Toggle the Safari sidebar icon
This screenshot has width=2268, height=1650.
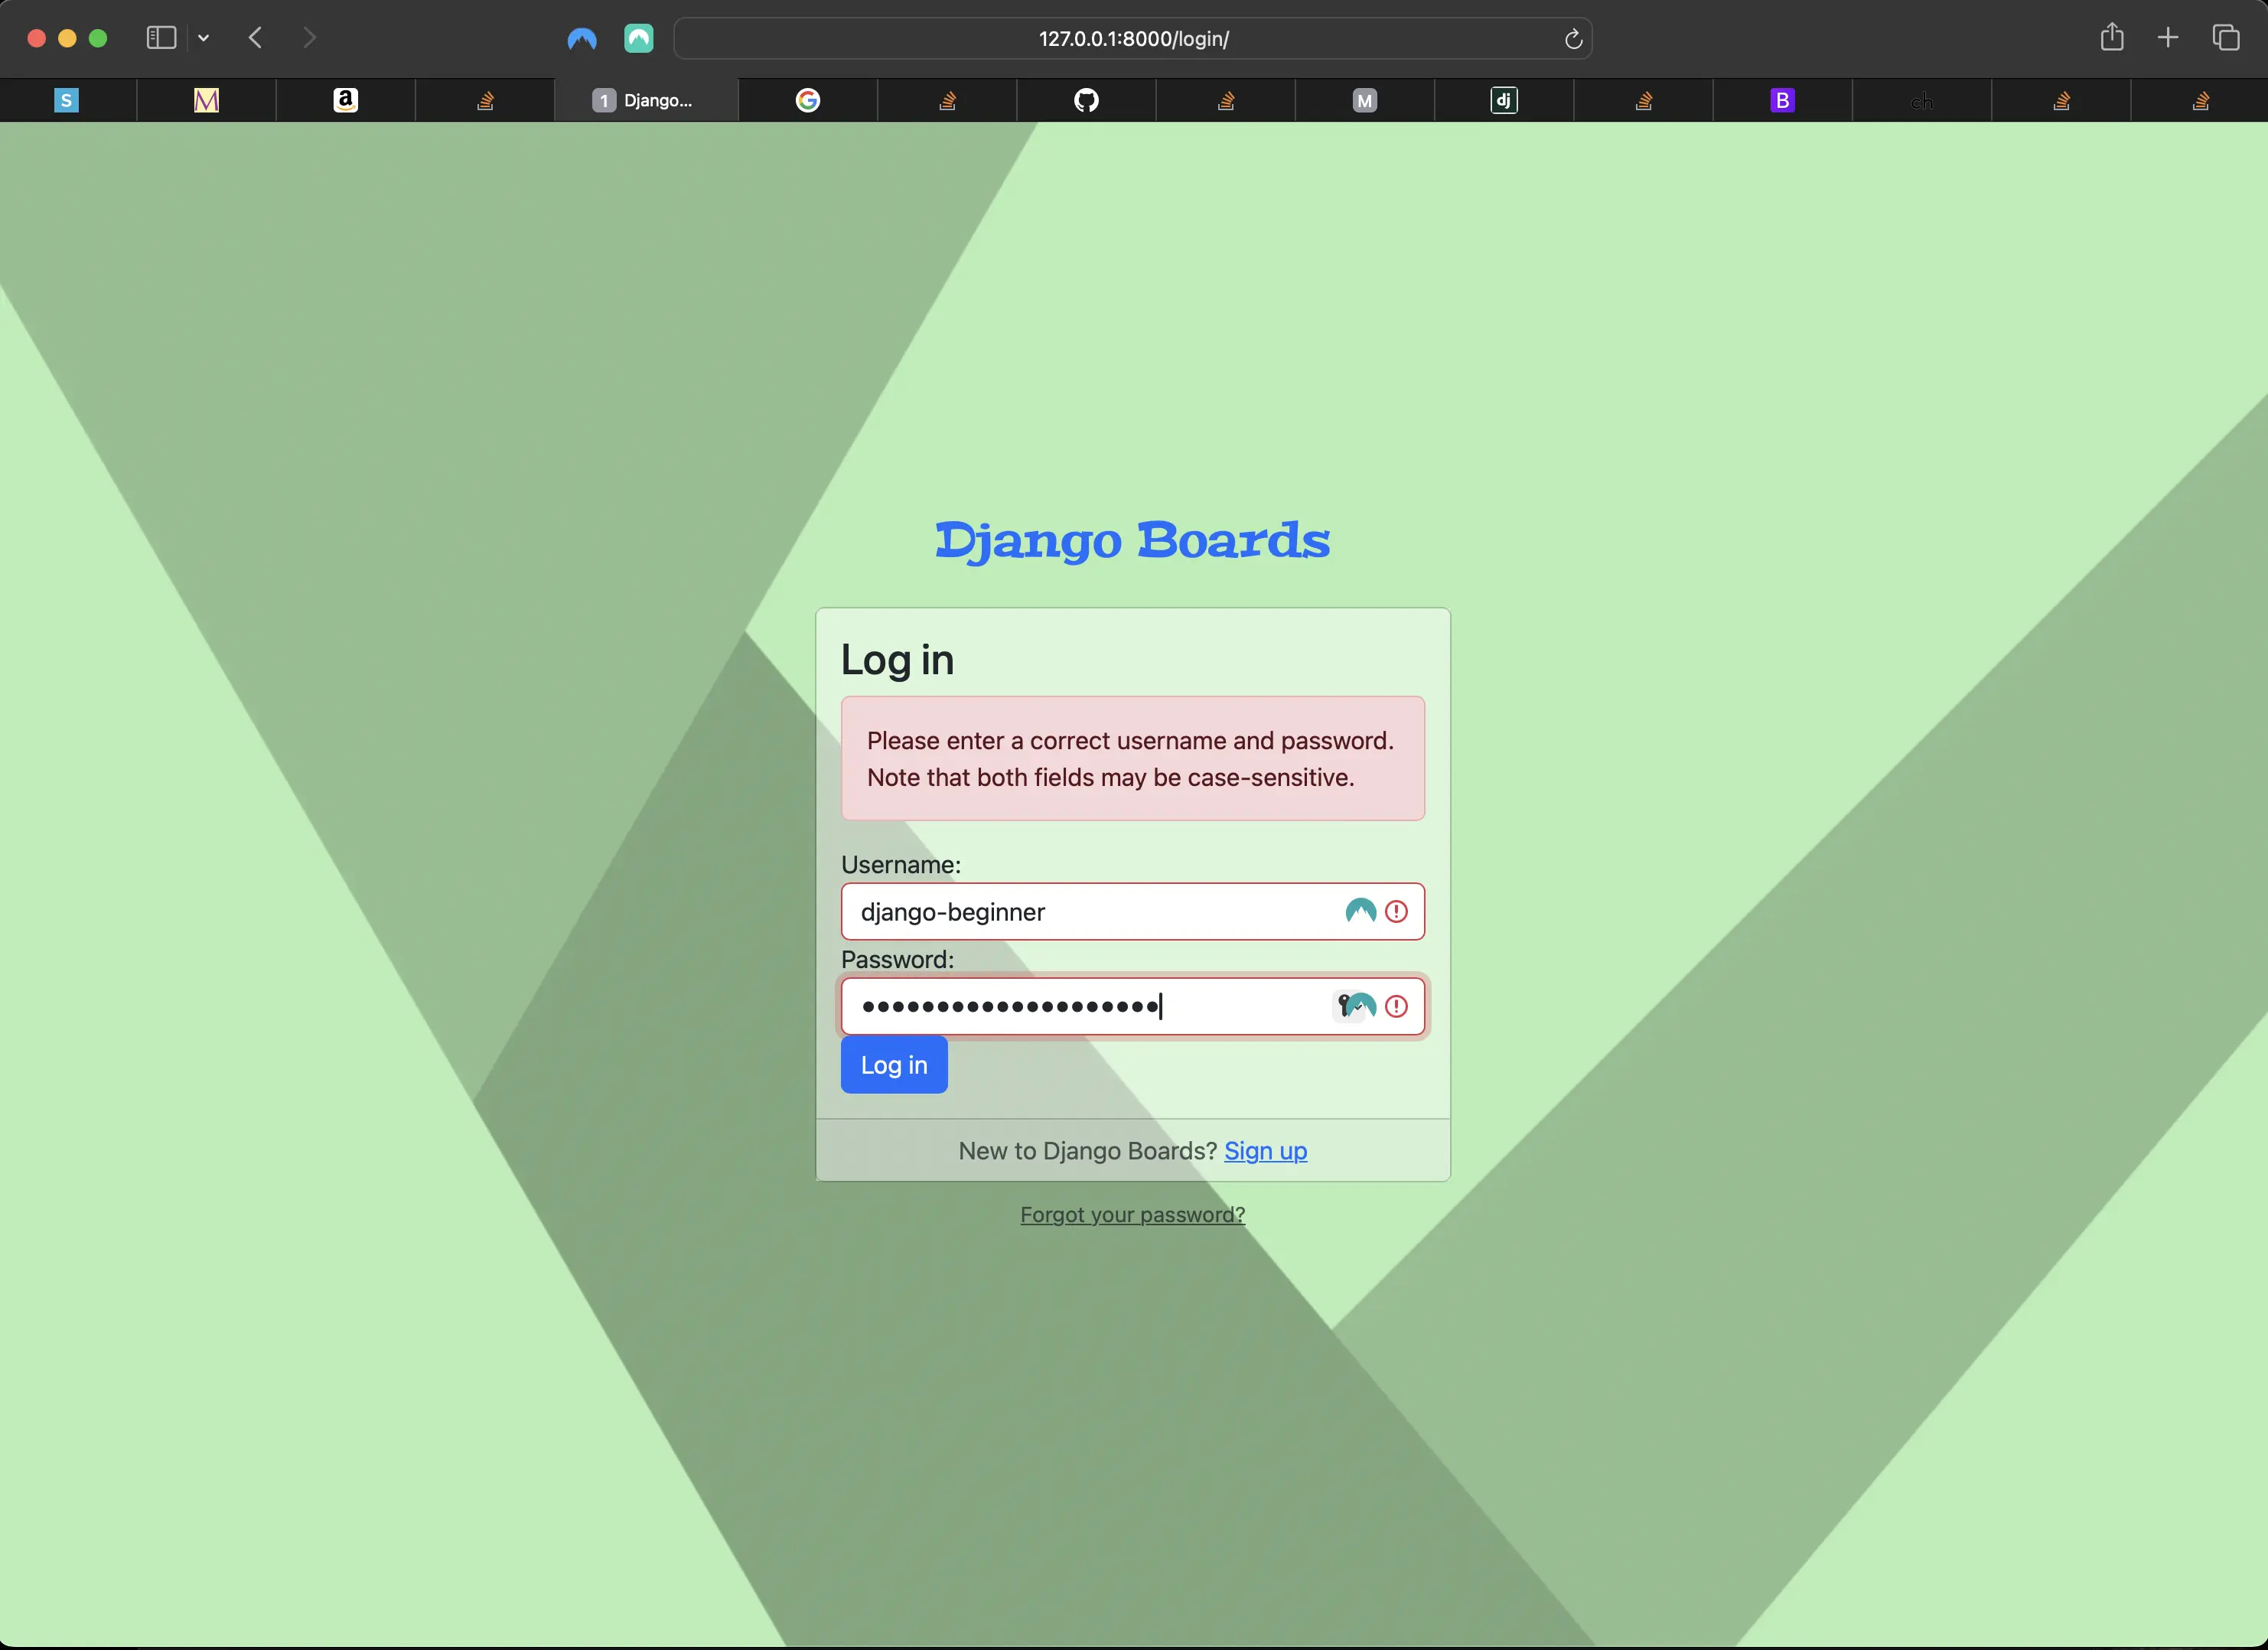click(161, 38)
